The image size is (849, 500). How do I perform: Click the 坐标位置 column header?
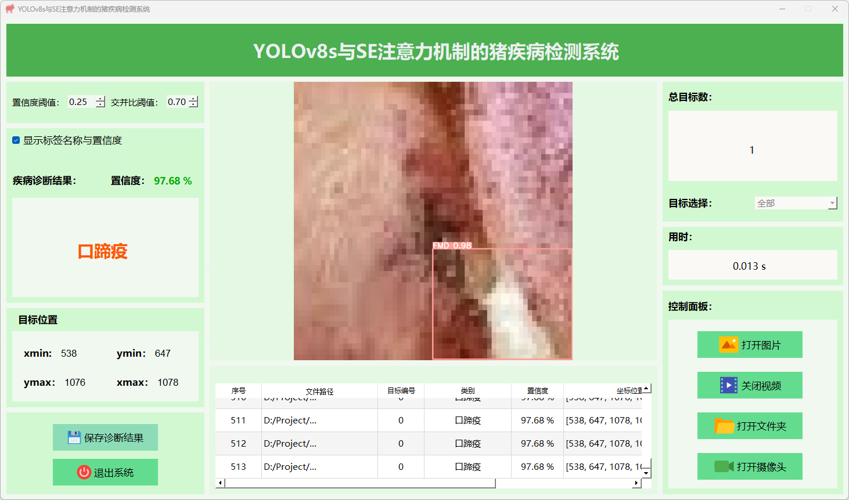tap(603, 391)
